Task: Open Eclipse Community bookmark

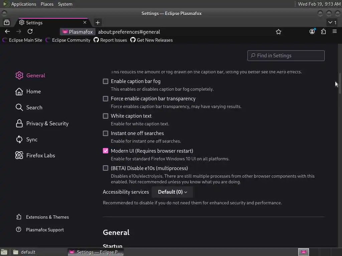Action: pyautogui.click(x=71, y=40)
